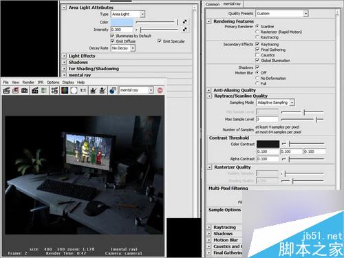This screenshot has width=344, height=258.
Task: Set Motion Blur to Full
Action: (257, 83)
